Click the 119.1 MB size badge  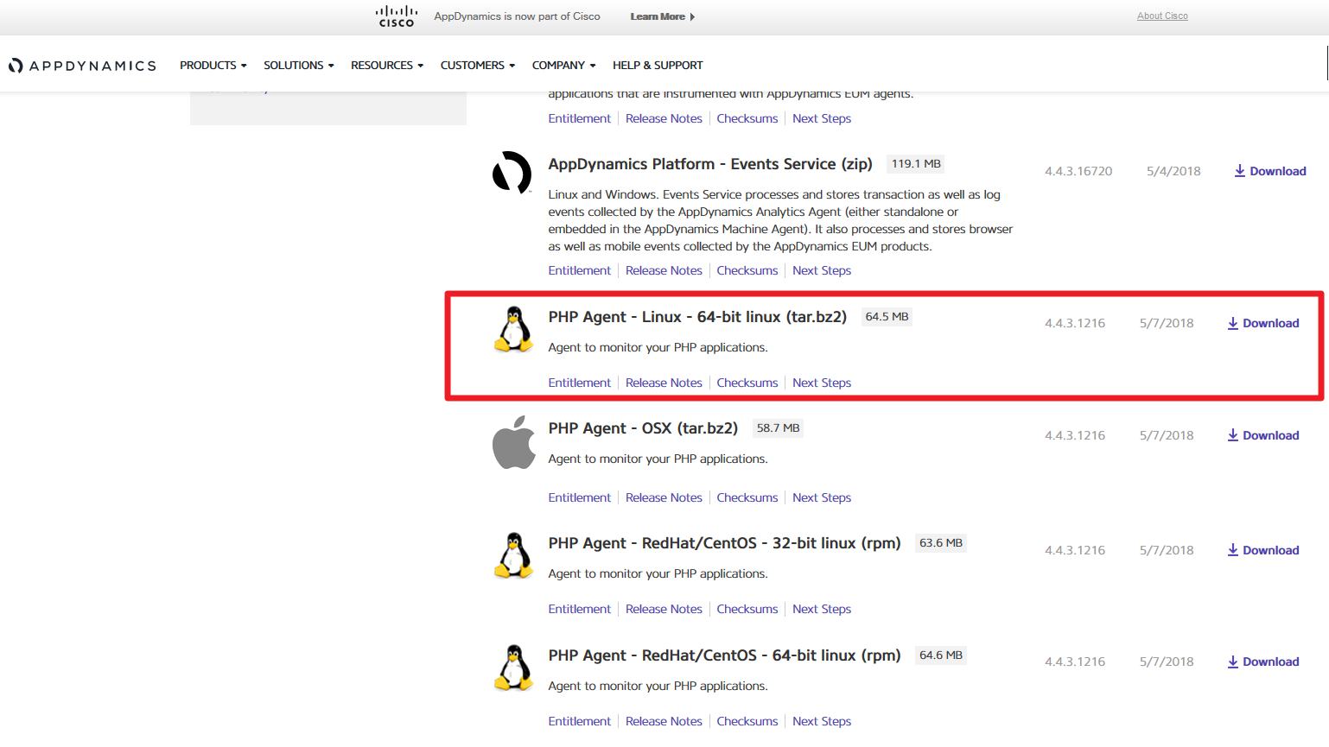916,164
